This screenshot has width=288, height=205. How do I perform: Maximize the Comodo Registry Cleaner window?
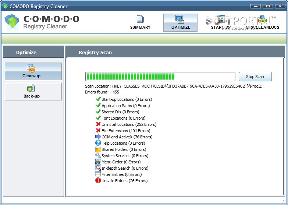(x=268, y=6)
